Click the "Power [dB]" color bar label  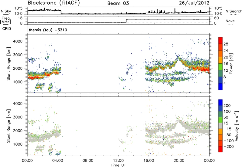click(231, 64)
